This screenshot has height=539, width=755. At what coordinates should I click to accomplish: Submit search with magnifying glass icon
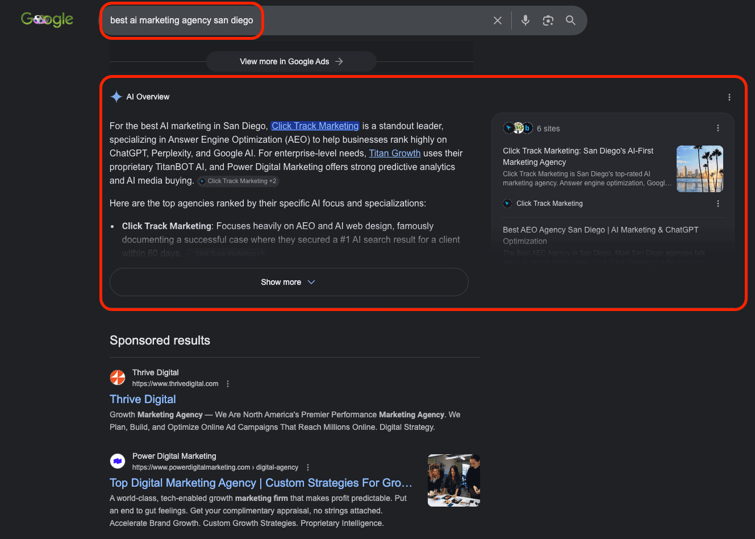(x=571, y=20)
